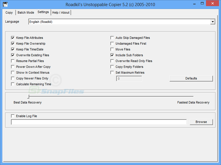This screenshot has width=221, height=165.
Task: Maximize the Unstoppable Copier window
Action: coord(202,3)
